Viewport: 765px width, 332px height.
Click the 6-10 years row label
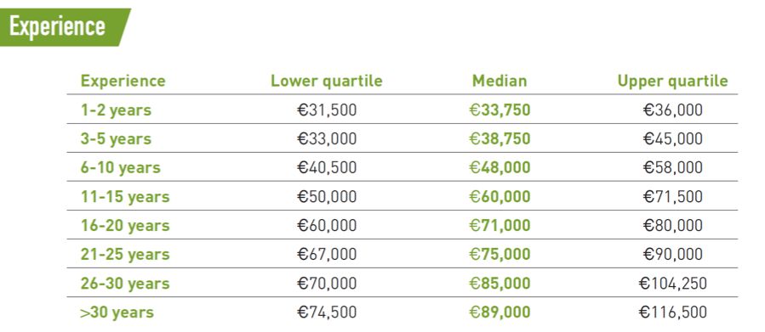(121, 168)
